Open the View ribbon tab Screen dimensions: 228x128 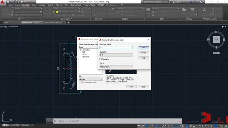[34, 5]
